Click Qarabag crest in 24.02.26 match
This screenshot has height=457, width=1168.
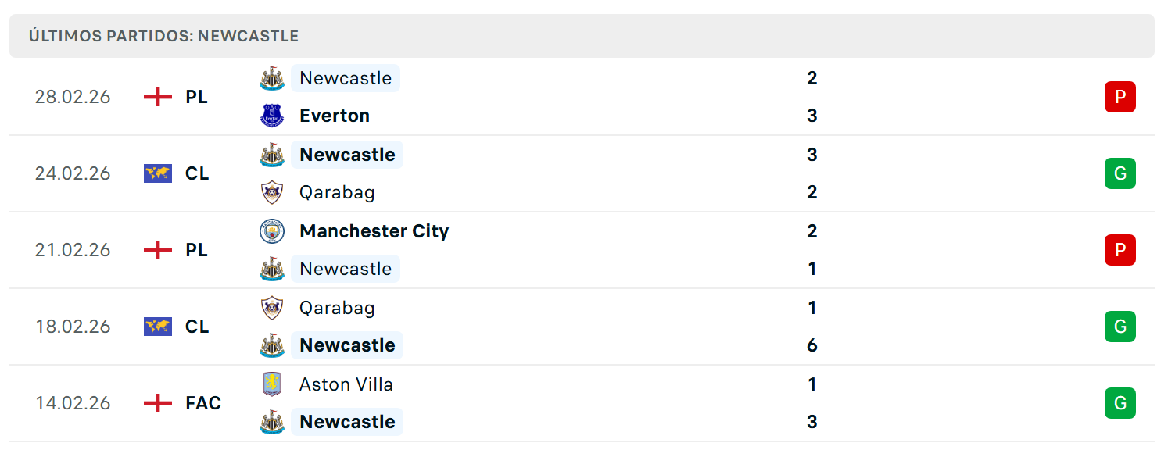point(272,192)
